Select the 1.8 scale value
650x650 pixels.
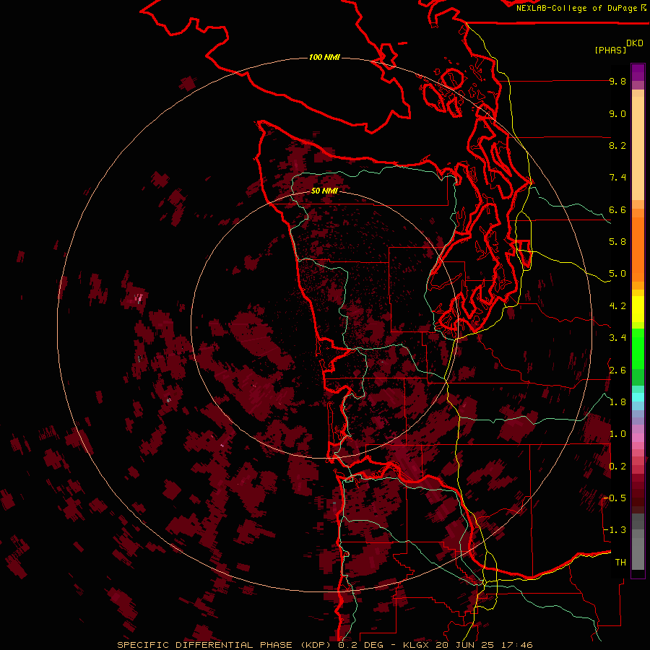click(617, 402)
